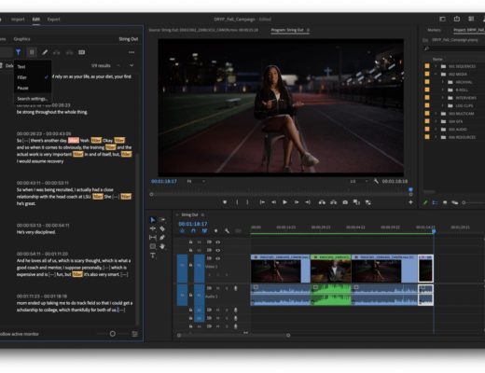Click the Quick Export icon at top right
This screenshot has height=373, width=485.
point(457,19)
